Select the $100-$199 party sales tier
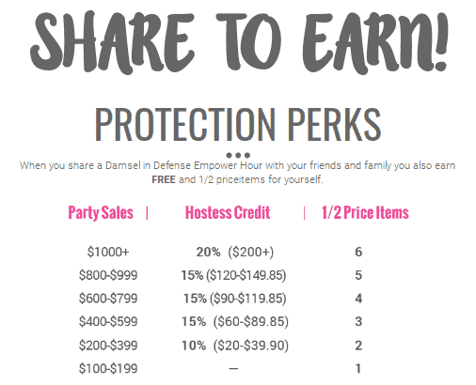 (108, 368)
